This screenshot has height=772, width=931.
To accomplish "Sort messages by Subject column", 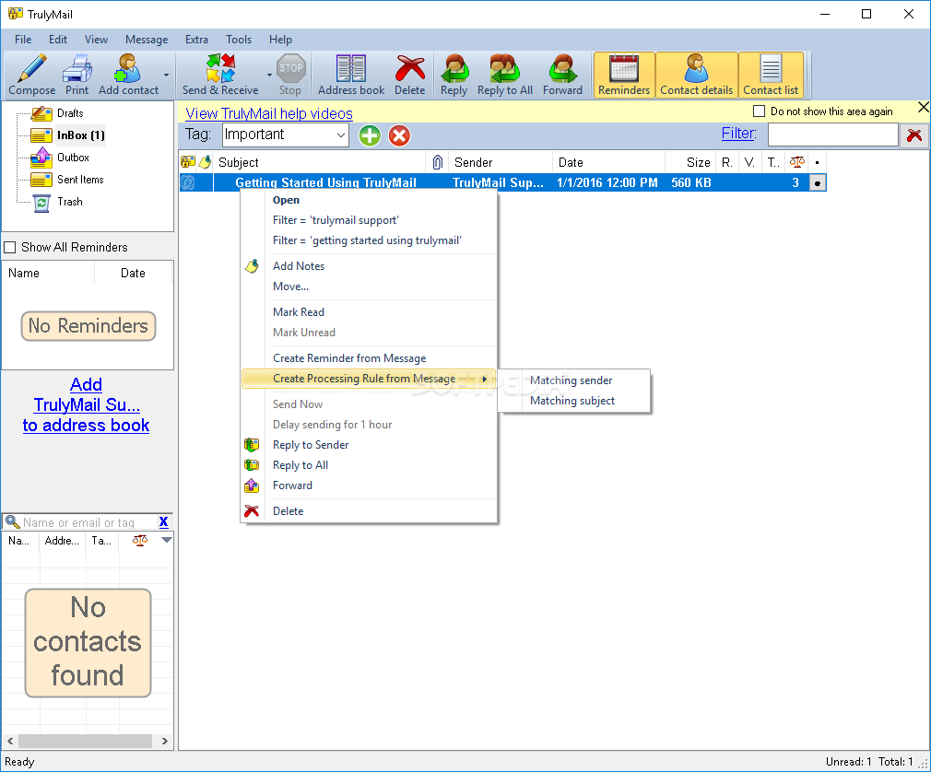I will [320, 162].
